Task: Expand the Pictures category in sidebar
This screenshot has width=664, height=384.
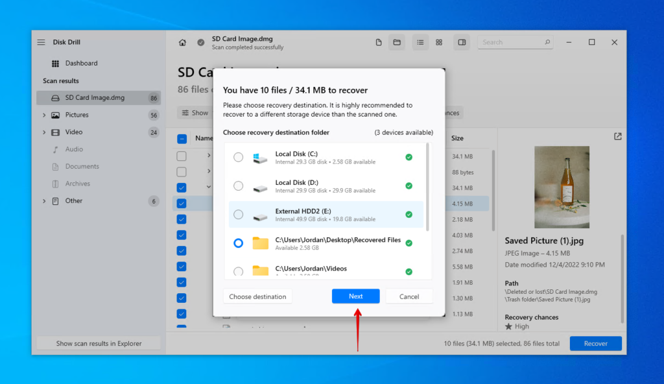Action: point(44,115)
